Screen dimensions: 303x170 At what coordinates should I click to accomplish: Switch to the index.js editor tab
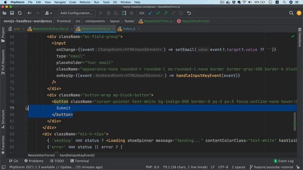point(129,29)
